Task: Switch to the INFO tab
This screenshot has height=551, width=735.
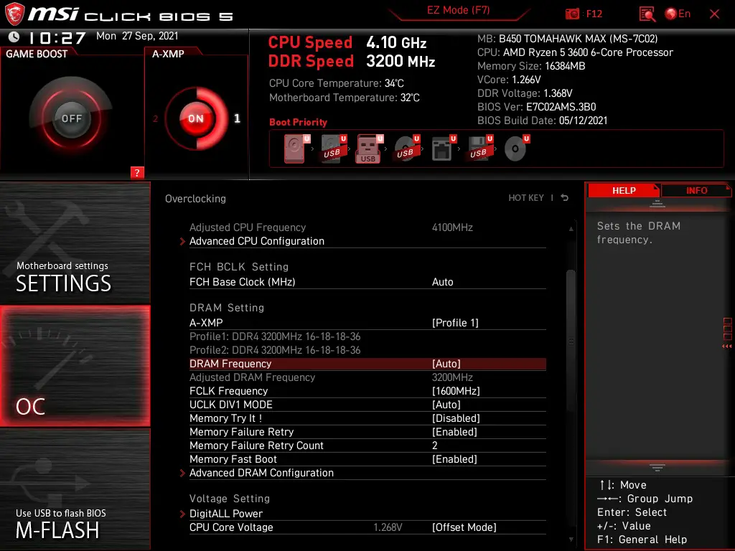Action: pos(696,190)
